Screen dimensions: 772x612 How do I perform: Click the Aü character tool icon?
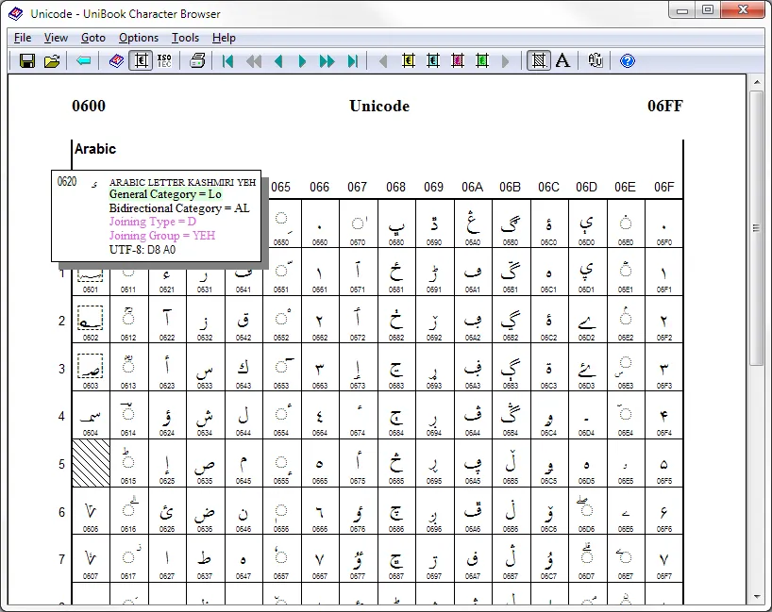596,61
